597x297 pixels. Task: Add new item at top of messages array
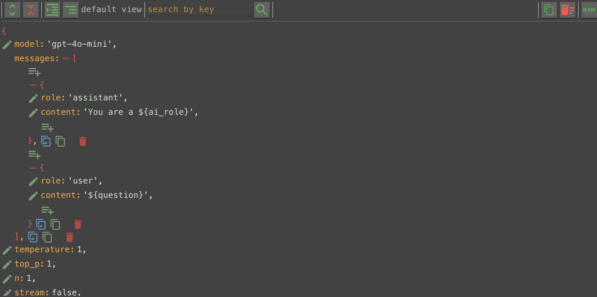pyautogui.click(x=34, y=72)
